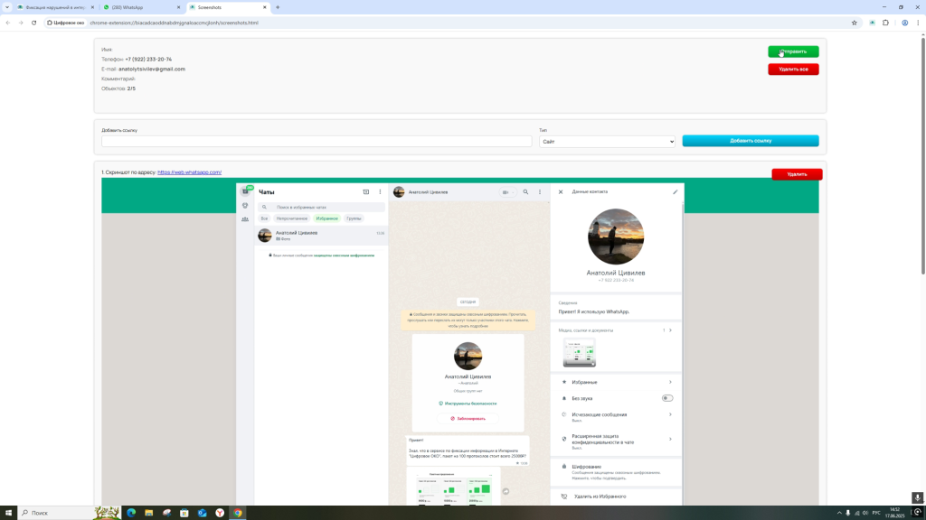Image resolution: width=926 pixels, height=520 pixels.
Task: Toggle the "Без звука" mute switch
Action: [x=666, y=398]
